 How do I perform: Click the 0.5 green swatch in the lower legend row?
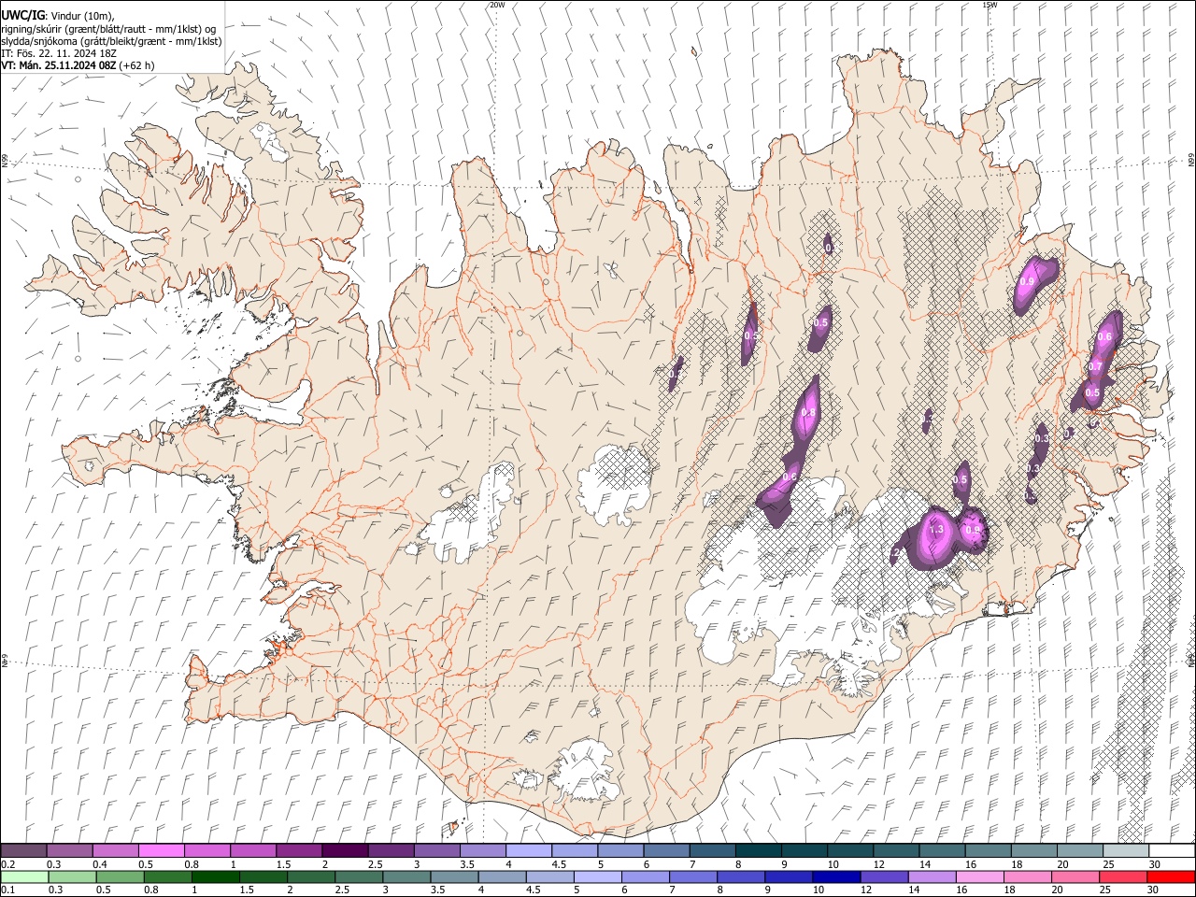(x=120, y=876)
